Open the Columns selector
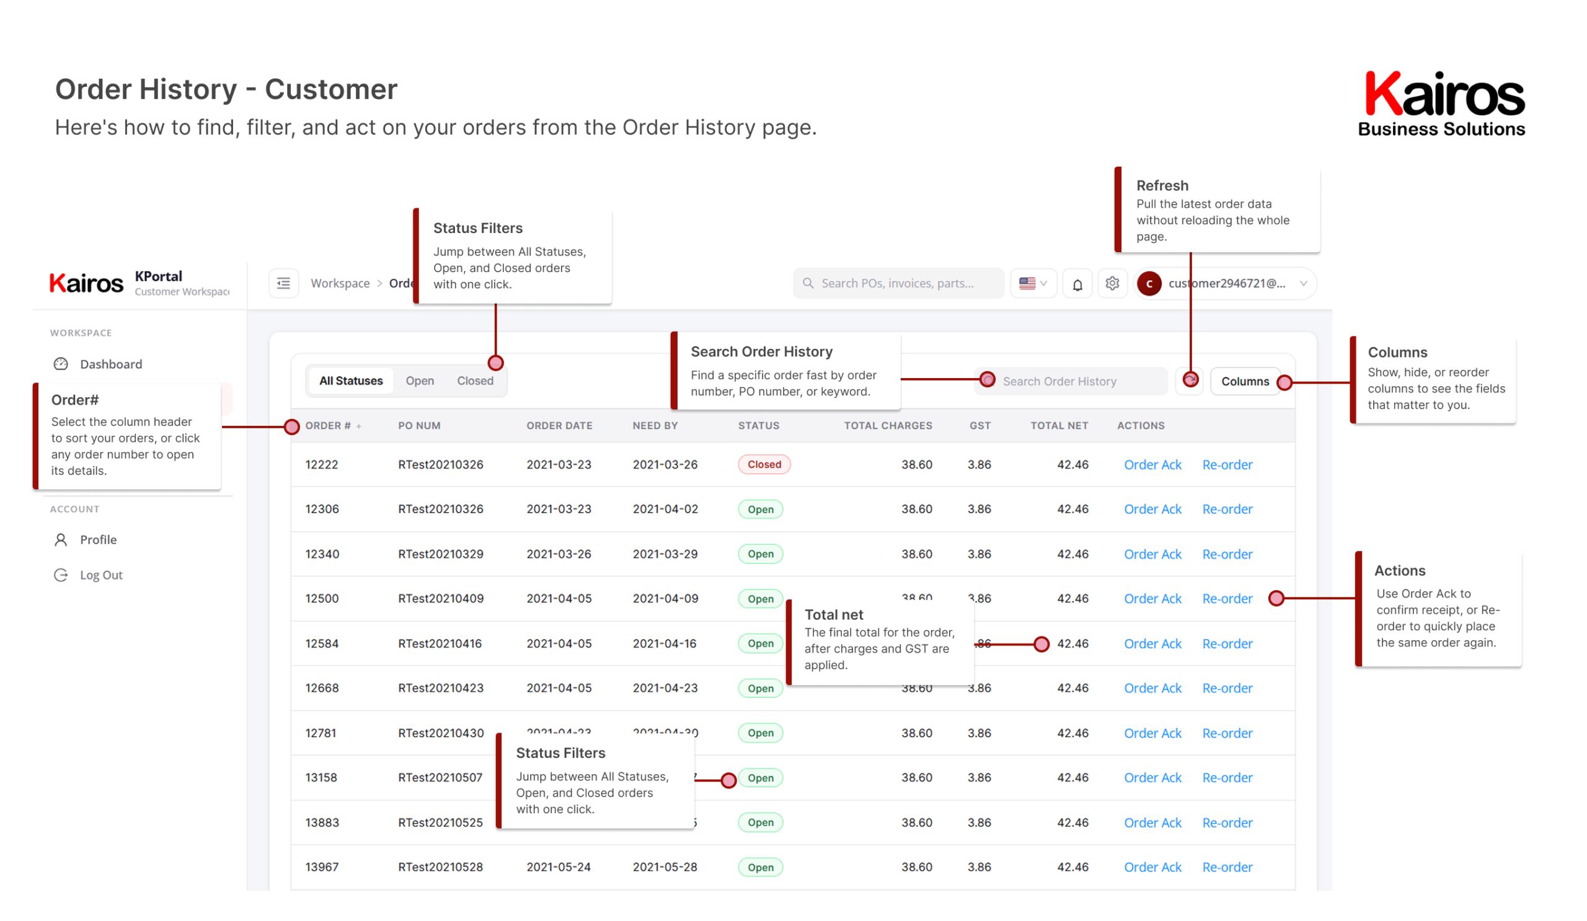The image size is (1587, 921). pyautogui.click(x=1245, y=381)
